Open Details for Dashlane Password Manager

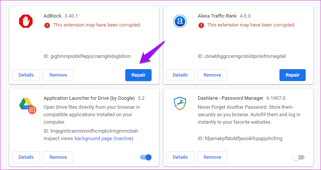pos(180,157)
